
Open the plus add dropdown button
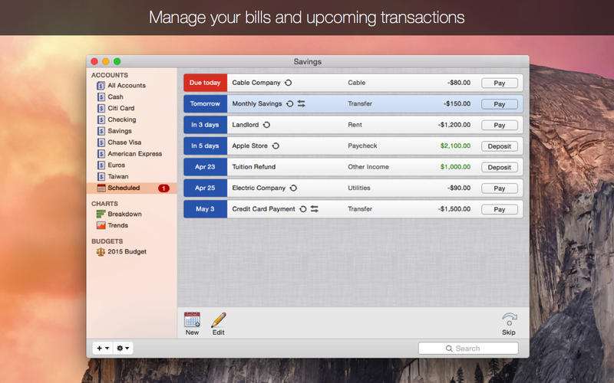(x=102, y=349)
